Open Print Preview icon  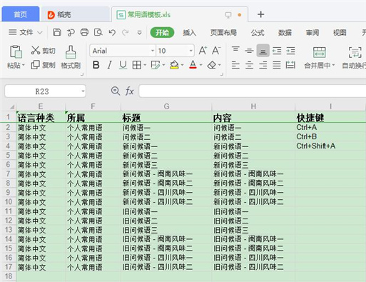98,32
